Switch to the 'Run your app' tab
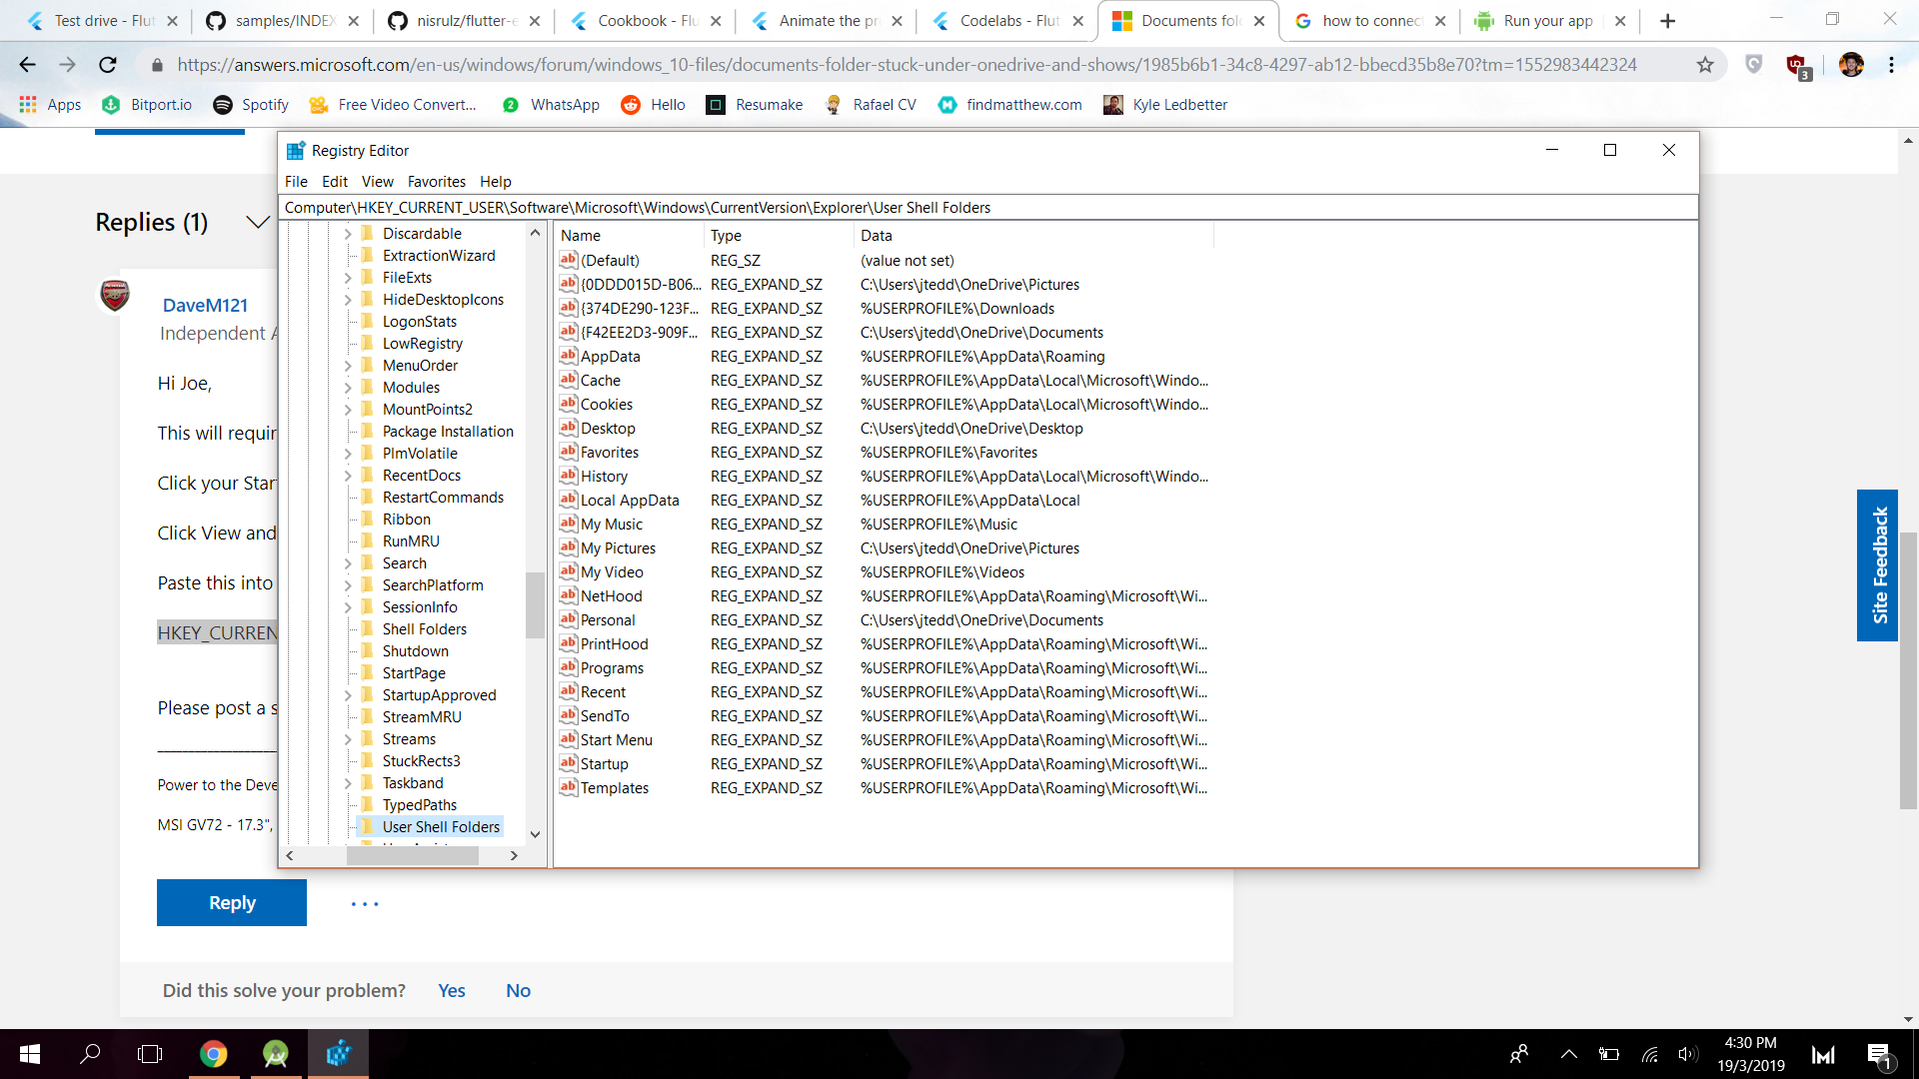This screenshot has width=1919, height=1079. tap(1548, 21)
